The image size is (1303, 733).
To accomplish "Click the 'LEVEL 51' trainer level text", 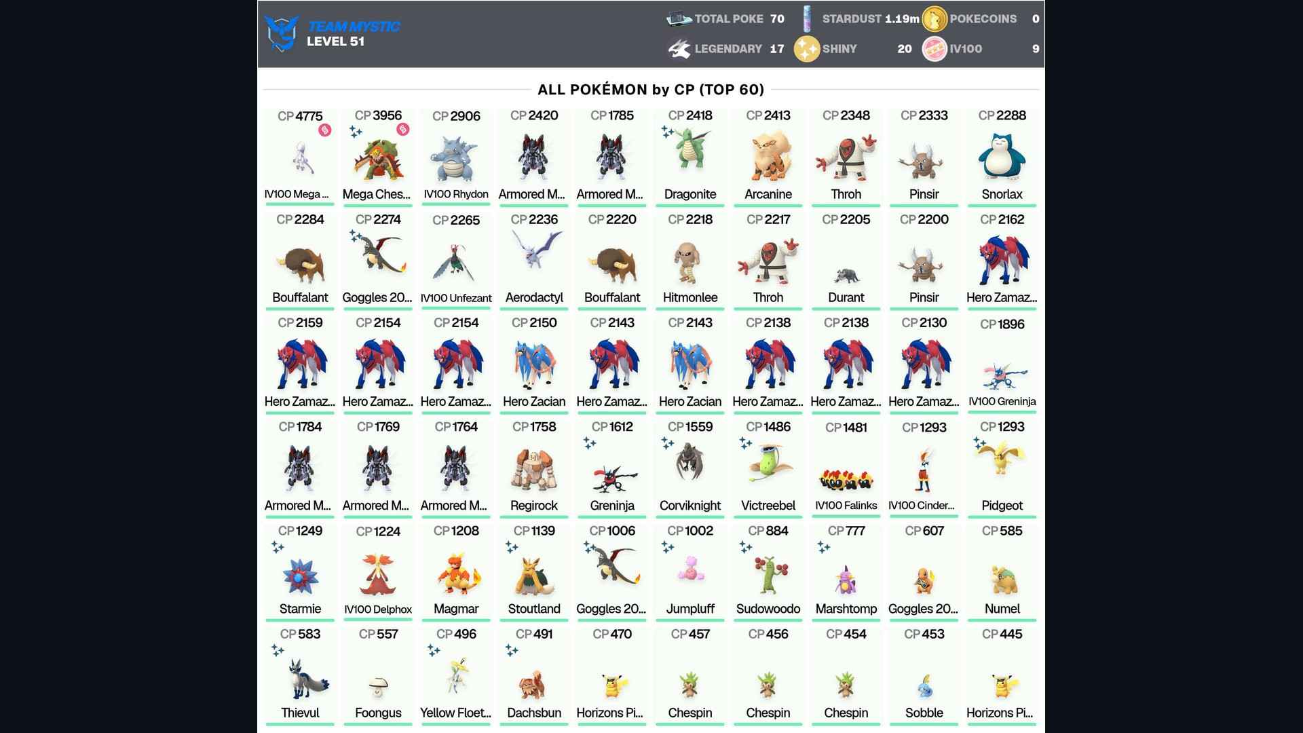I will [x=335, y=41].
